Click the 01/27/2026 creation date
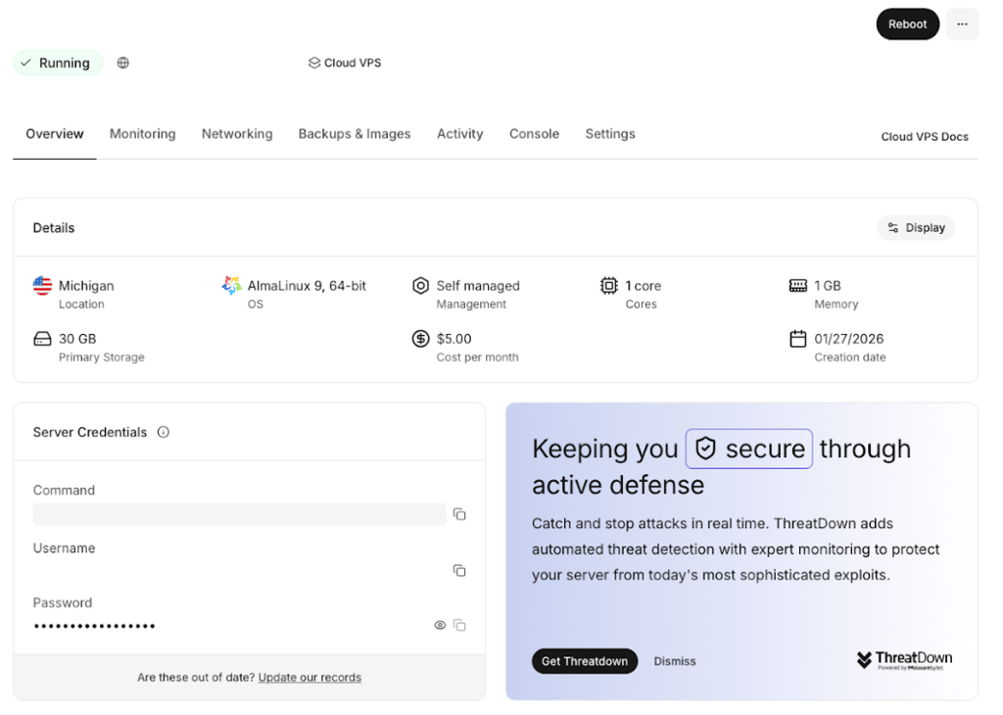Screen dimensions: 1003x715 [x=849, y=339]
